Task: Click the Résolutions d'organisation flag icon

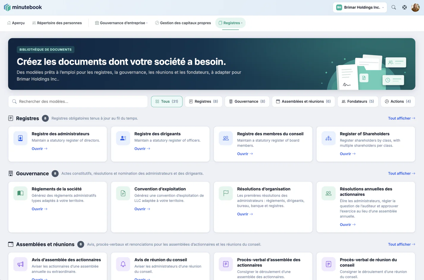Action: click(x=226, y=193)
